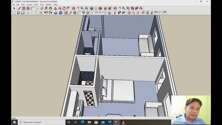The height and width of the screenshot is (125, 222).
Task: Click the Redo arrow
Action: (50, 13)
